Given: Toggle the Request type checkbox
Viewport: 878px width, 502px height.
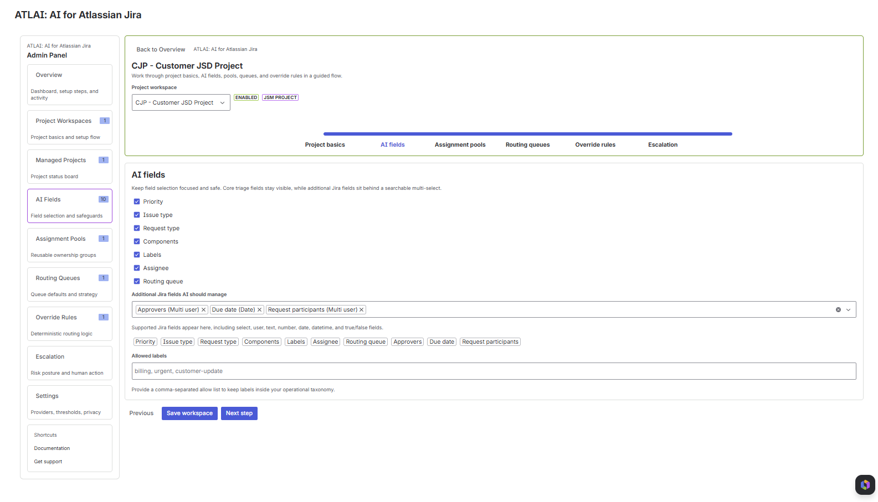Looking at the screenshot, I should coord(137,228).
